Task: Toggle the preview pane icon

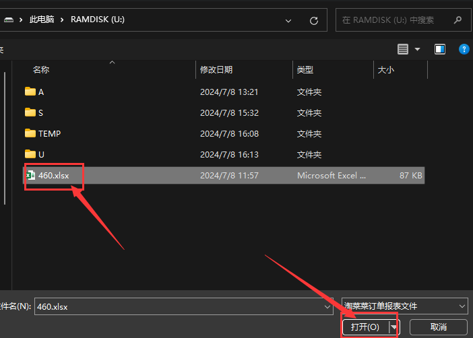Action: pyautogui.click(x=440, y=49)
